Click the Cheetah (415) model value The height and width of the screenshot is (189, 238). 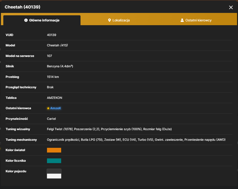57,45
